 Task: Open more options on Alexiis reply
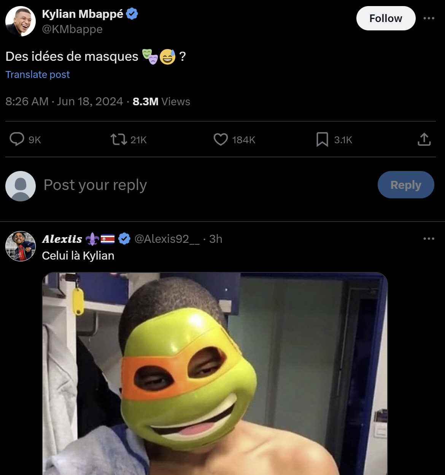click(429, 239)
